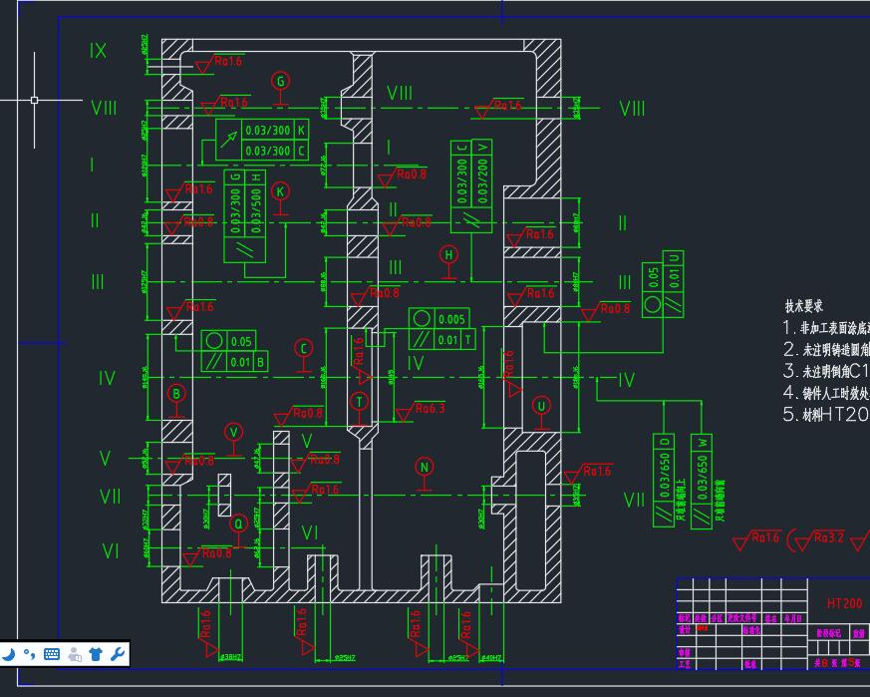Click technical requirement line 1 非加工表面涂底
Viewport: 870px width, 697px height.
826,328
